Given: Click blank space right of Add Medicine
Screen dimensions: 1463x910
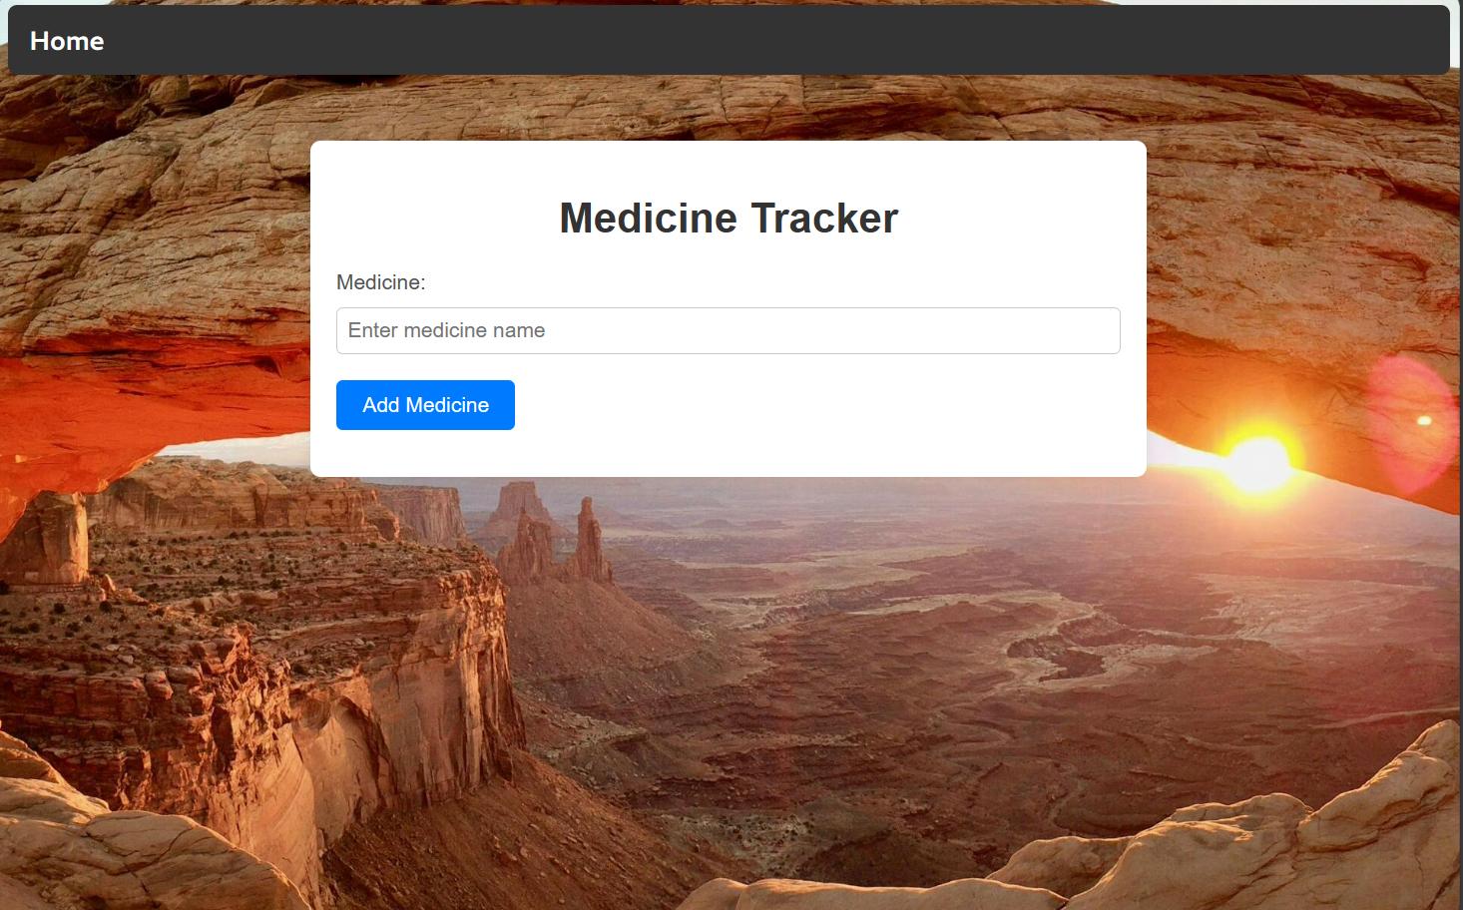Looking at the screenshot, I should (x=818, y=405).
